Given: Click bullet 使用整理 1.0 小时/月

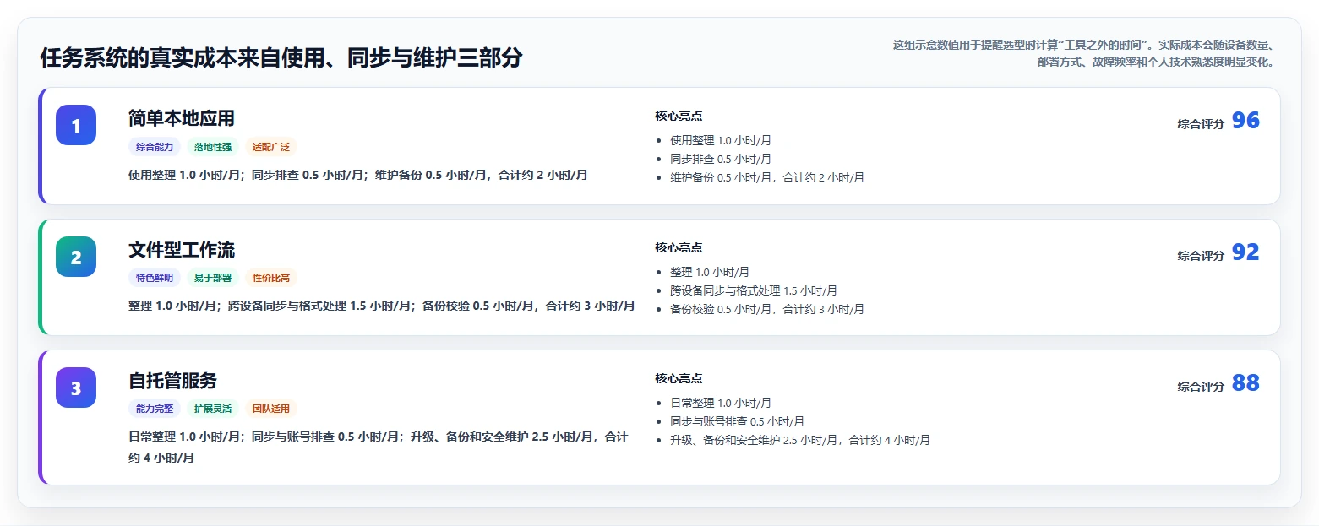Looking at the screenshot, I should coord(721,140).
